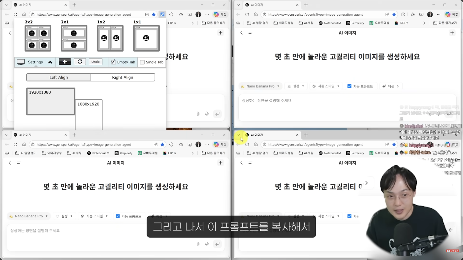The height and width of the screenshot is (260, 463).
Task: Open Nano Banana Pro model dropdown in upper-right window
Action: click(261, 86)
